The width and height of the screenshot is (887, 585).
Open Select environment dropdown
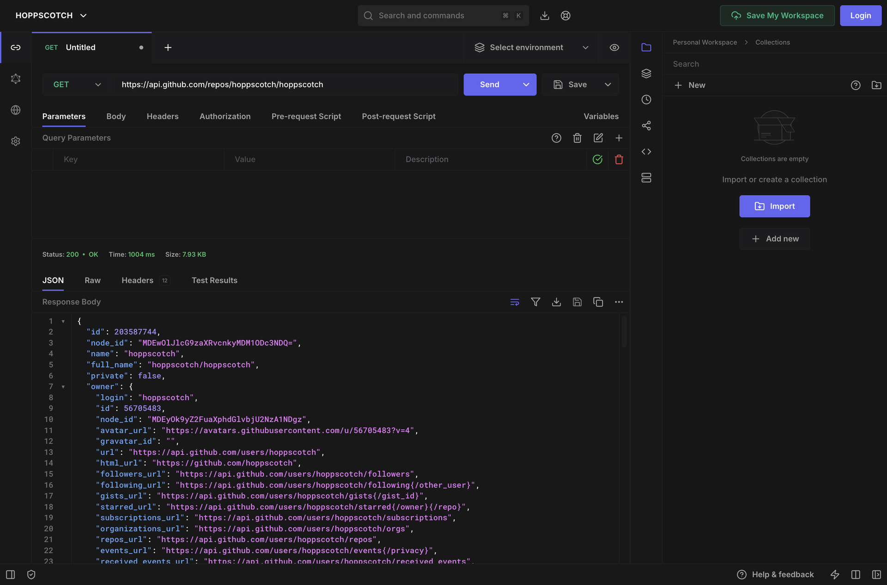tap(531, 48)
